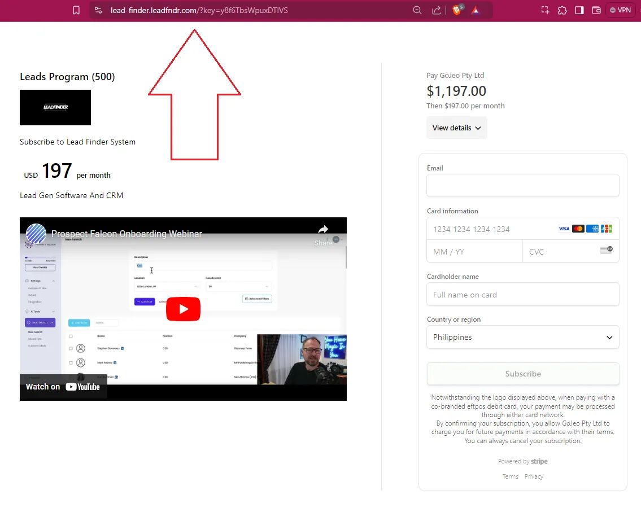The width and height of the screenshot is (641, 521).
Task: Click the share page icon in address bar
Action: [436, 10]
